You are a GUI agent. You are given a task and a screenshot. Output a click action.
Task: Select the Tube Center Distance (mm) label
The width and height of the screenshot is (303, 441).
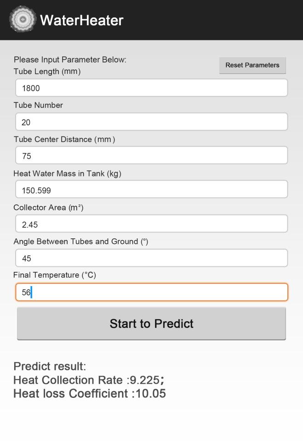[x=64, y=139]
